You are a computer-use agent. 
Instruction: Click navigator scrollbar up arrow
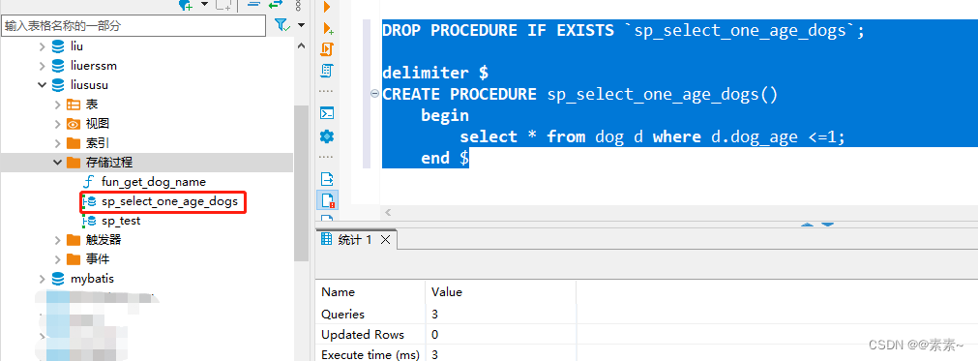click(301, 46)
